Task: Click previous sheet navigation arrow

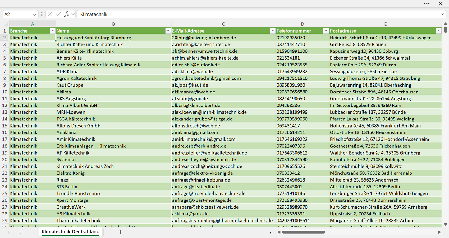Action: click(9, 232)
